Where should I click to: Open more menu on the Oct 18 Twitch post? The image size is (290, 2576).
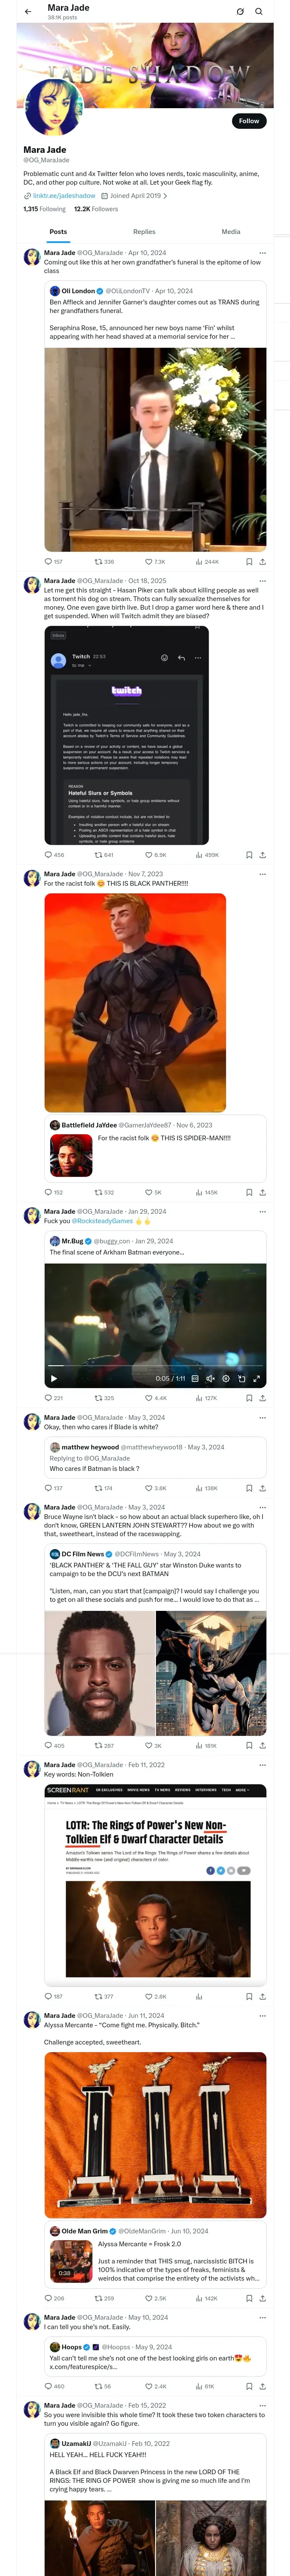(262, 580)
